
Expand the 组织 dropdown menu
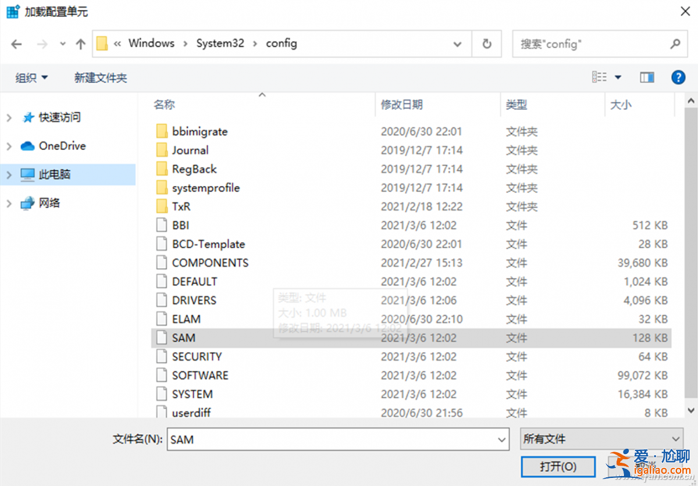[x=30, y=77]
